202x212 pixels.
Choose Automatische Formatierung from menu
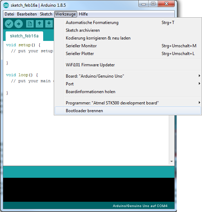click(x=128, y=23)
